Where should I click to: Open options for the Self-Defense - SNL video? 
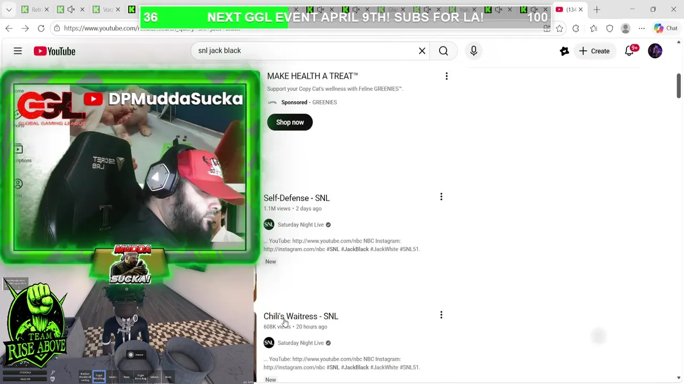(441, 197)
